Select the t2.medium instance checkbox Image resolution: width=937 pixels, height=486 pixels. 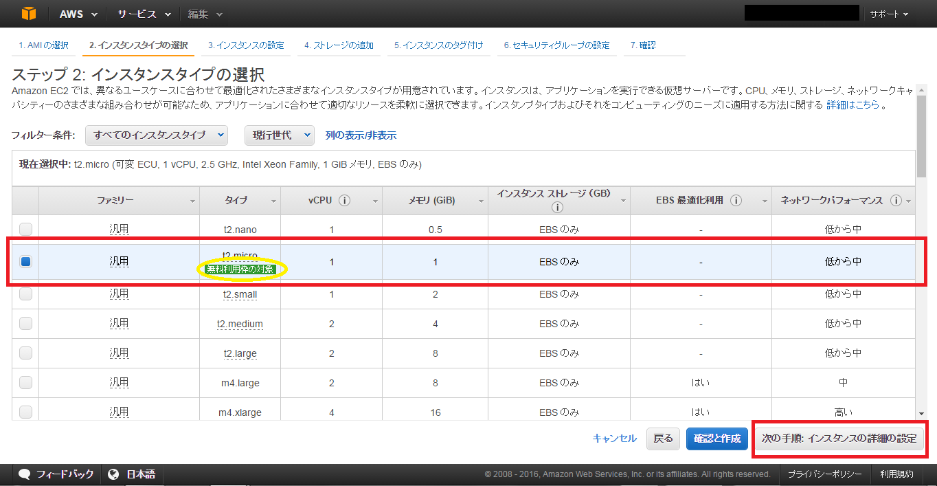coord(25,323)
